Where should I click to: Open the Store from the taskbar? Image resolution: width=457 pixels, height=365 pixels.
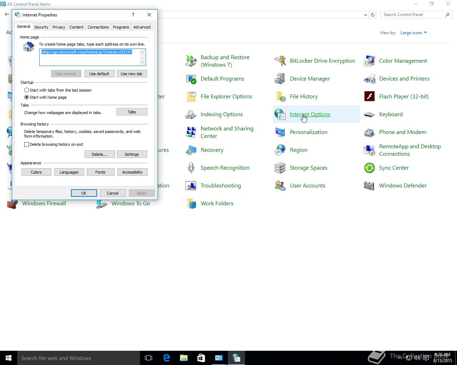(201, 358)
